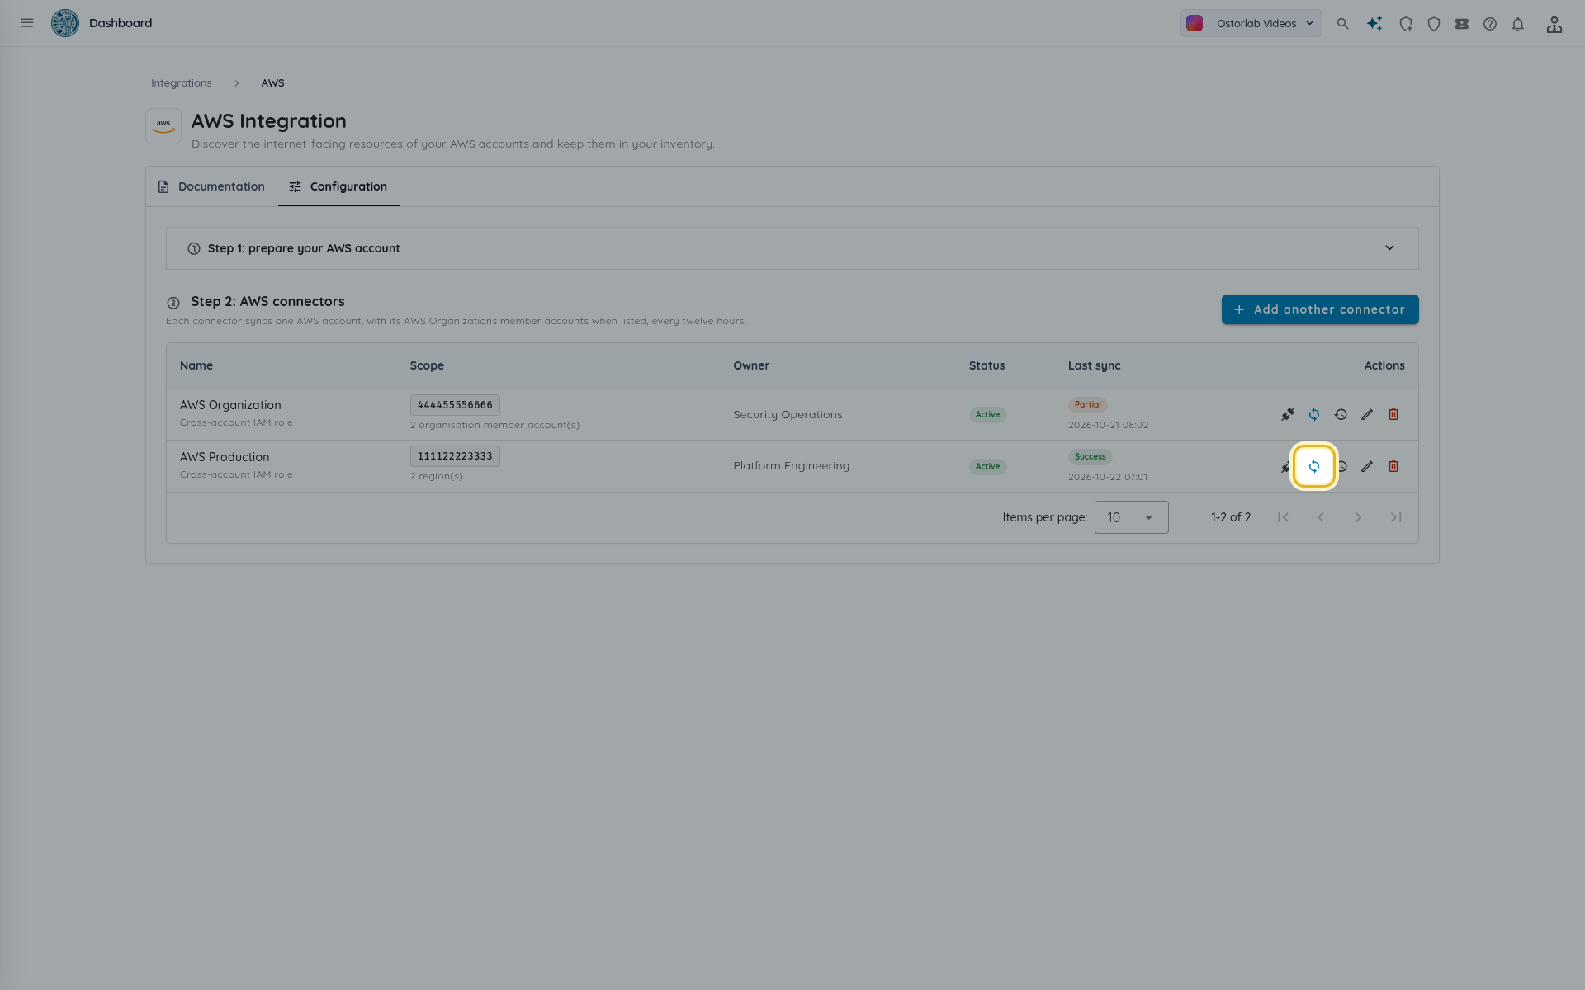The image size is (1585, 990).
Task: Click account ID 111122223333
Action: (455, 456)
